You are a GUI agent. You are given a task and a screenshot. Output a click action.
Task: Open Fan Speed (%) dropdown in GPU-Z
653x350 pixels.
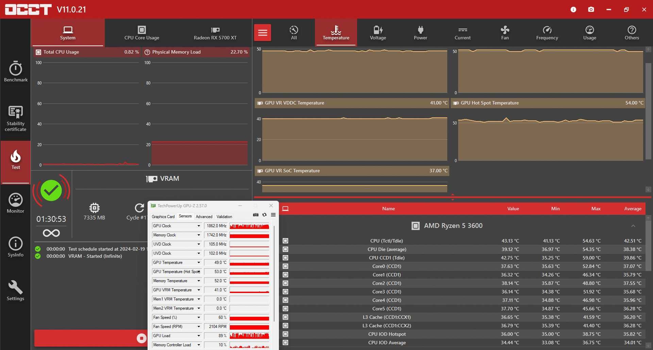click(199, 317)
